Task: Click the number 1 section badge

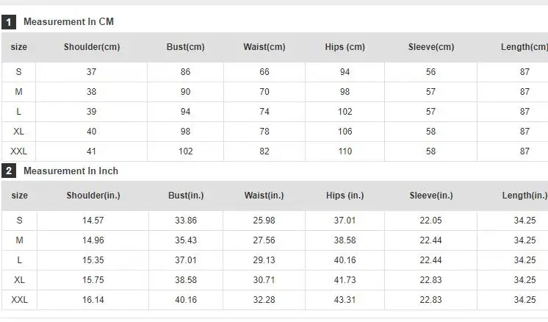Action: (9, 22)
